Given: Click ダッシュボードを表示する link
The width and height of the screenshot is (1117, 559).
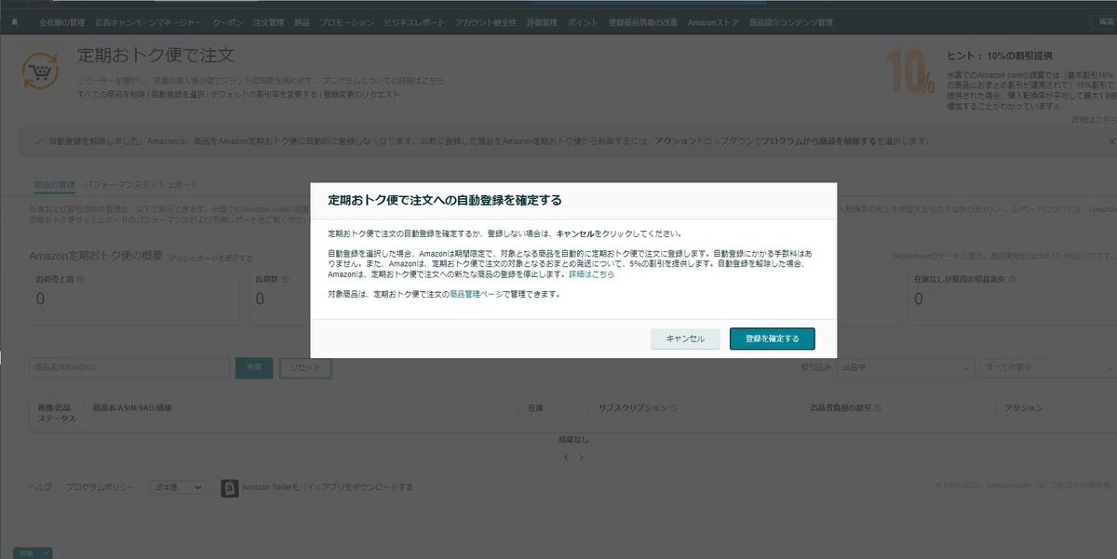Looking at the screenshot, I should coord(210,258).
